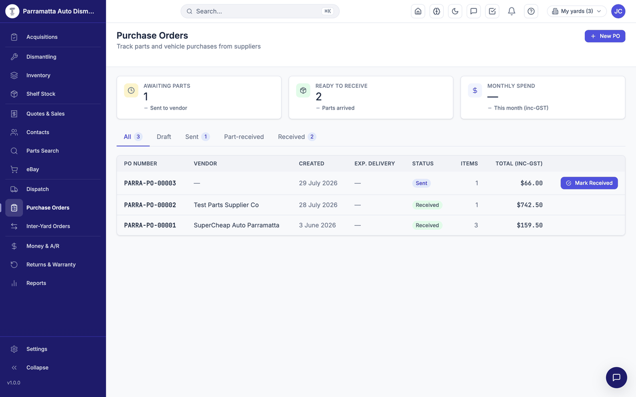The image size is (636, 397).
Task: Click the STATUS column header
Action: tap(423, 163)
